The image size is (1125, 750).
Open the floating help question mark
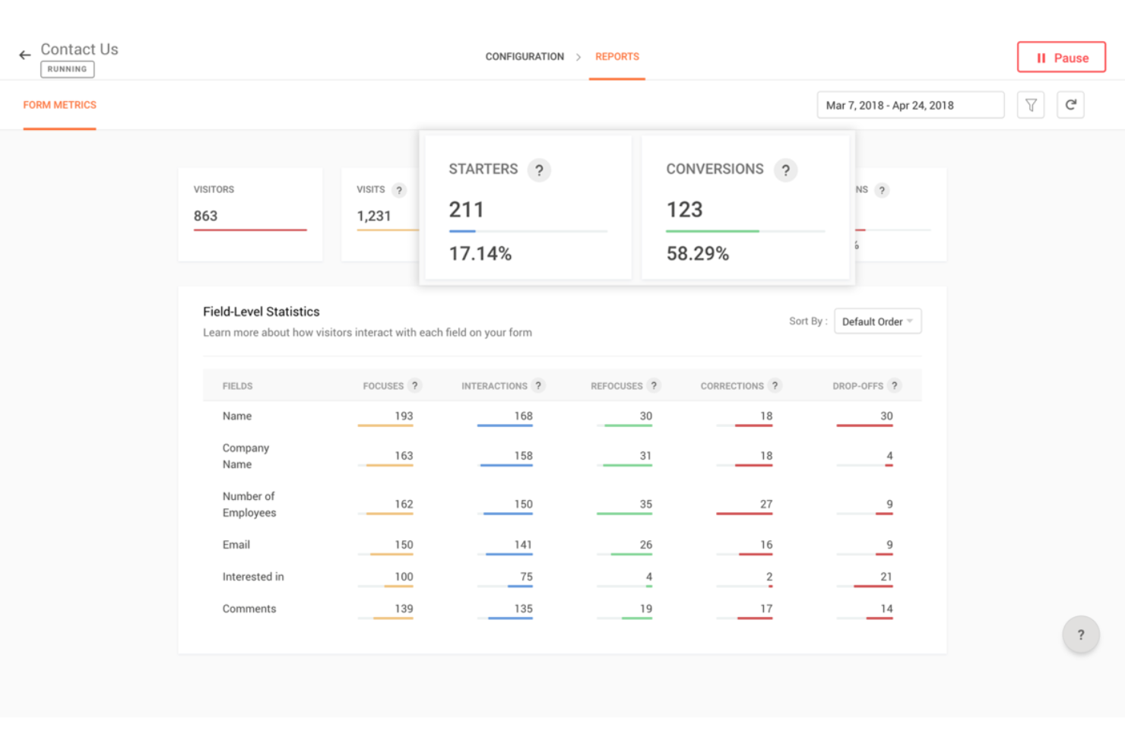click(1080, 634)
